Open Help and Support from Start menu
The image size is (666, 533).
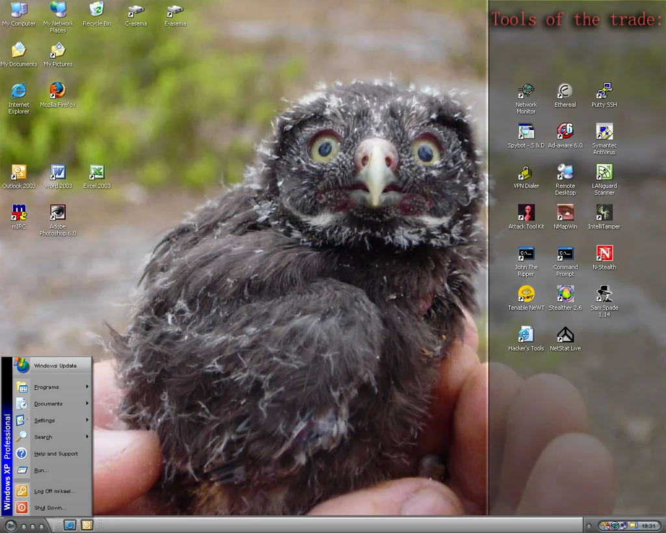click(55, 454)
